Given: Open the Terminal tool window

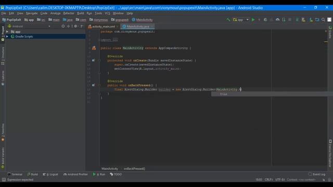Looking at the screenshot, I should tap(15, 175).
